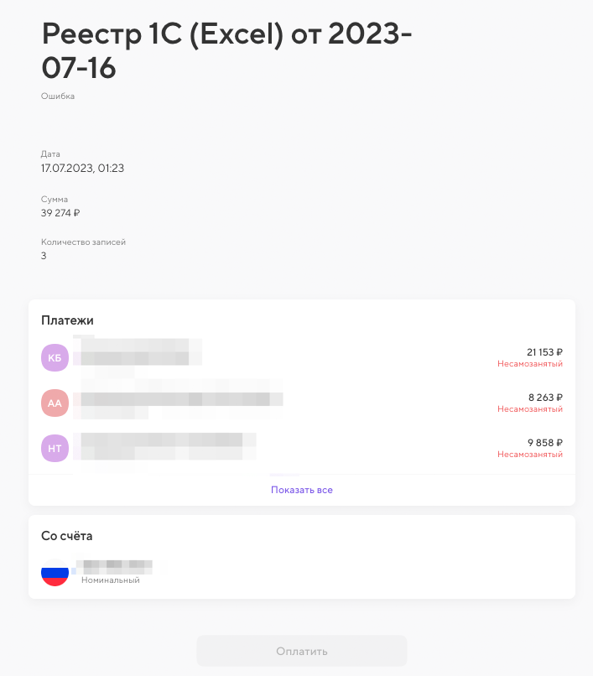Click the Russian flag account icon
Viewport: 593px width, 676px height.
55,573
